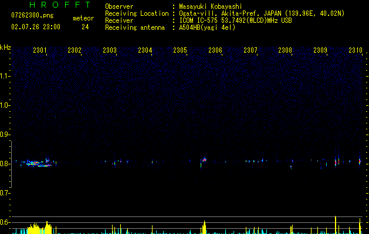Click the 0.7 kHz frequency label

click(5, 193)
